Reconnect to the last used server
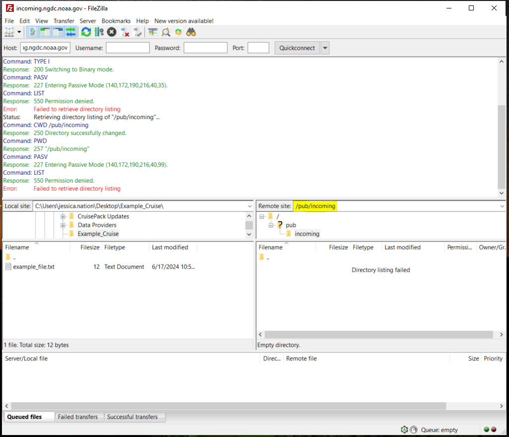509x437 pixels. [137, 32]
